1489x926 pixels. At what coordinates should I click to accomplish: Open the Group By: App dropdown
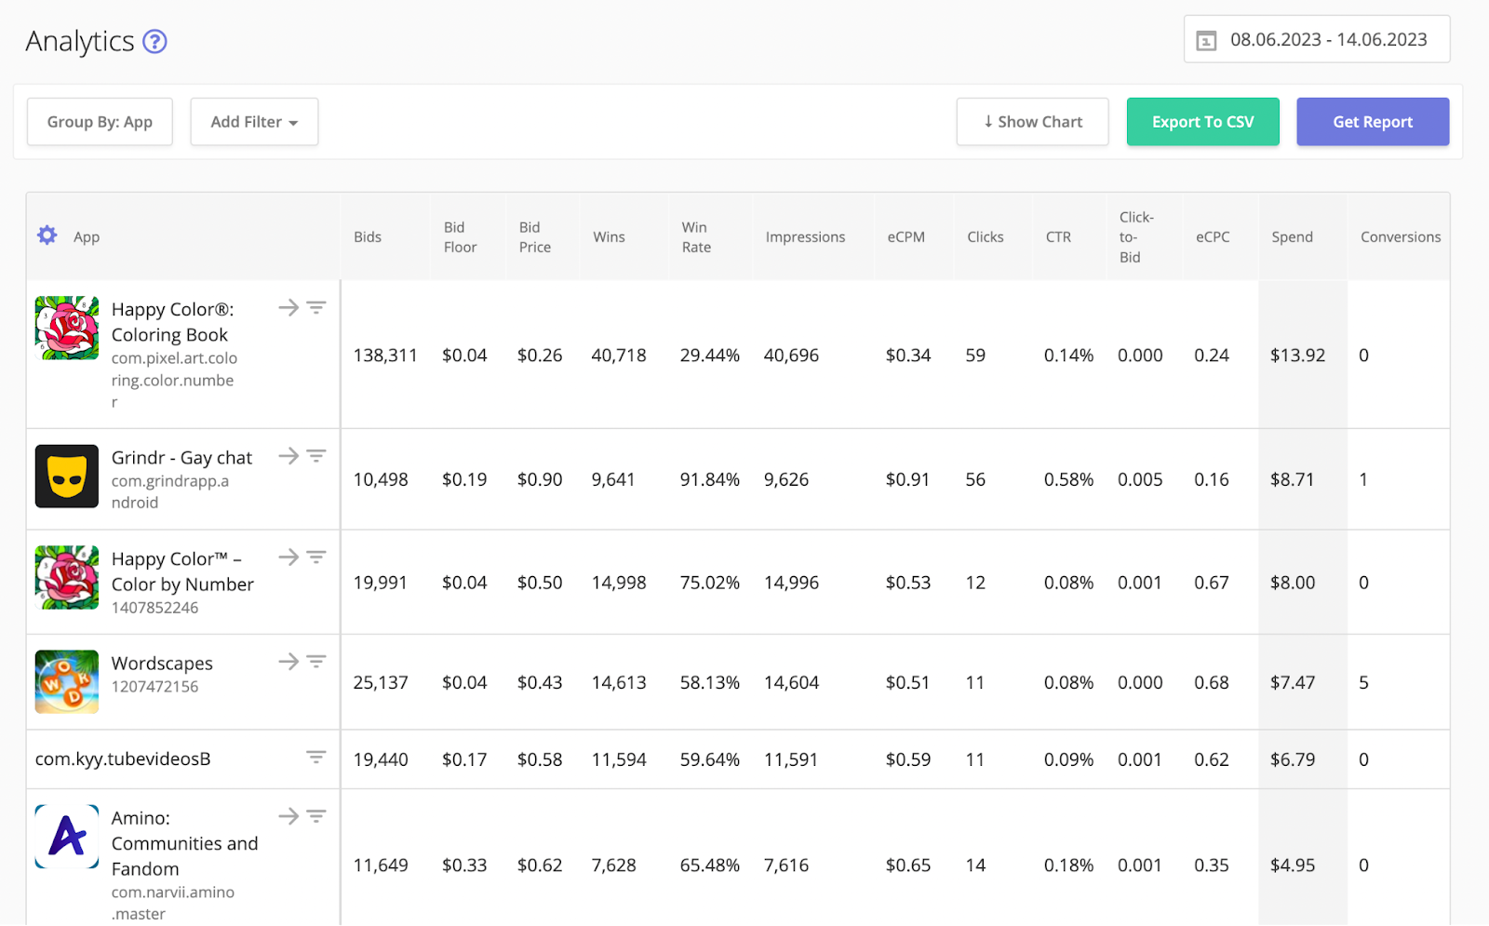100,121
